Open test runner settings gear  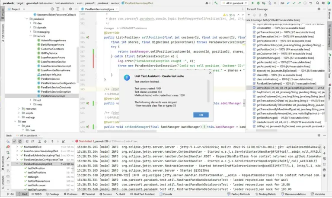pos(319,135)
